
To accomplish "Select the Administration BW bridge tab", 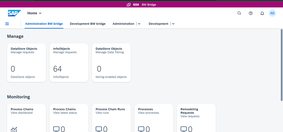I will pos(44,24).
